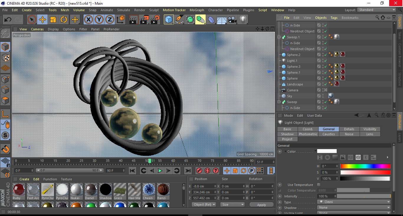Add a Light object from toolbar
403x216 pixels.
coord(243,20)
